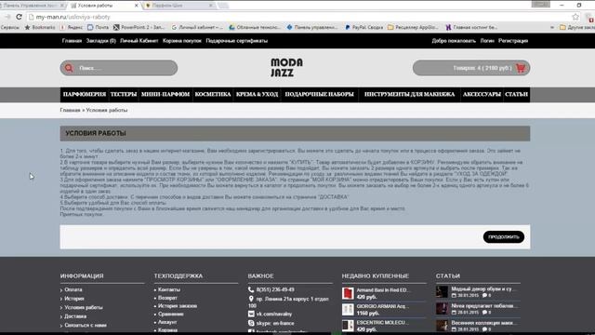Close the Условия работы tab
This screenshot has height=335, width=595.
pos(137,6)
